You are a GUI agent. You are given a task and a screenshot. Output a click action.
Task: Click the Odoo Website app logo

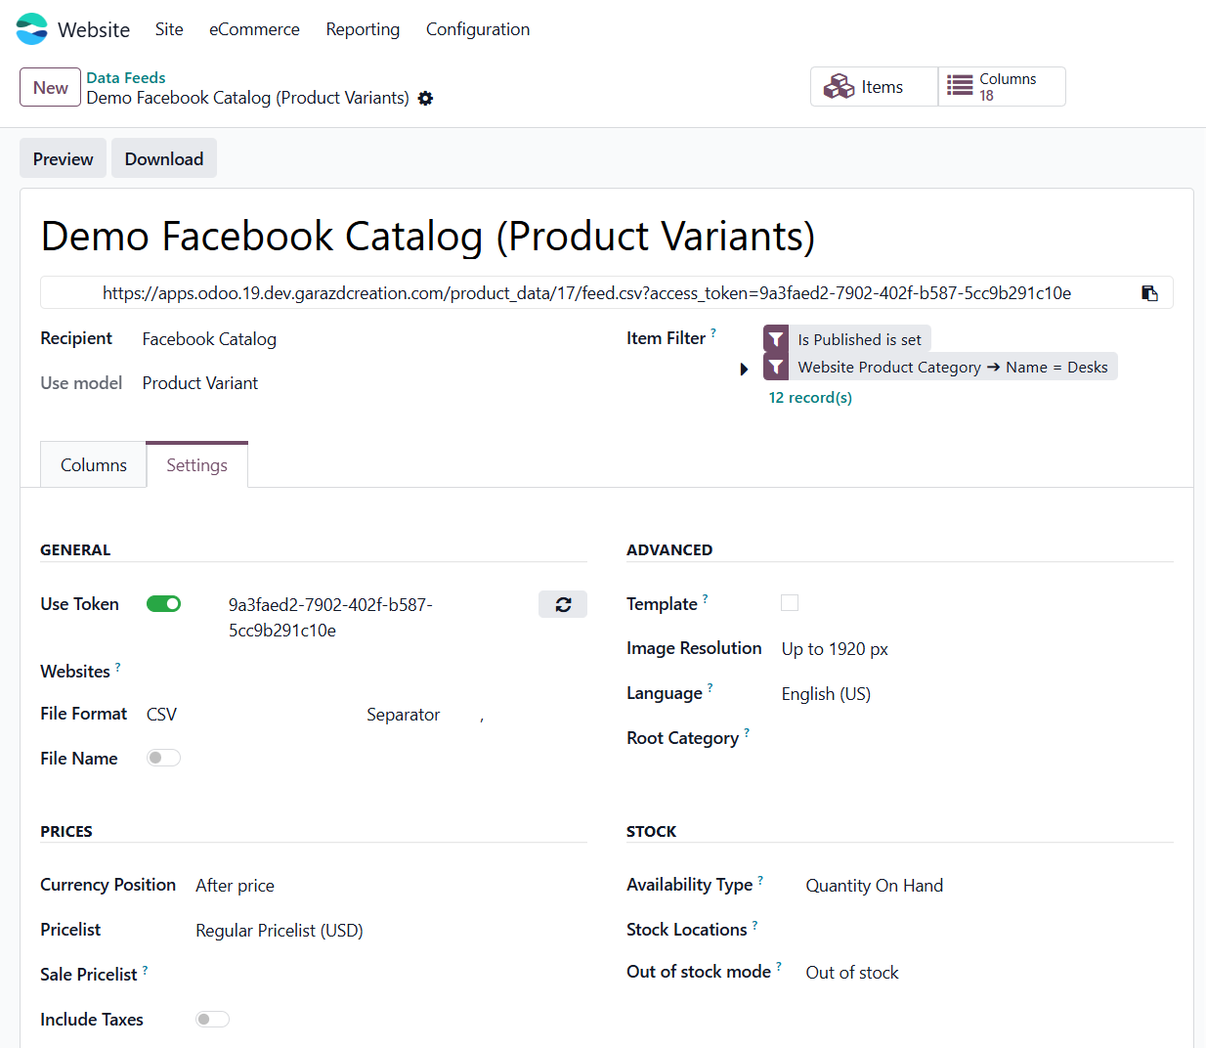[31, 29]
